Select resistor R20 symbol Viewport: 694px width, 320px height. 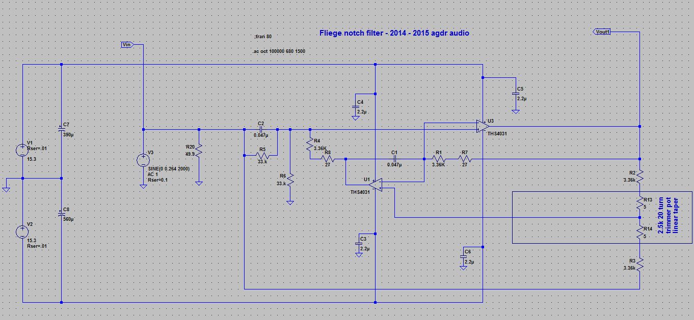tap(200, 150)
